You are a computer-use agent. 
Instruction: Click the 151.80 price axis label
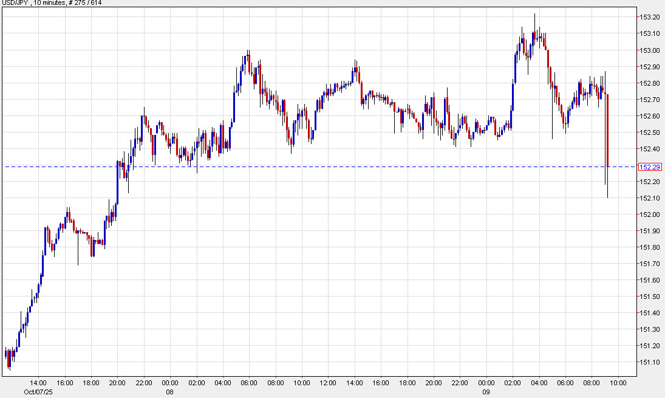point(650,247)
